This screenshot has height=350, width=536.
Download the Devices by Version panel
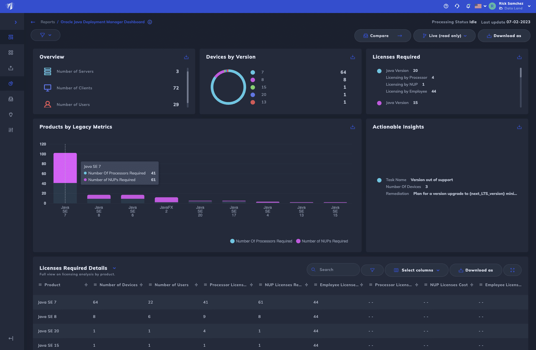(353, 57)
